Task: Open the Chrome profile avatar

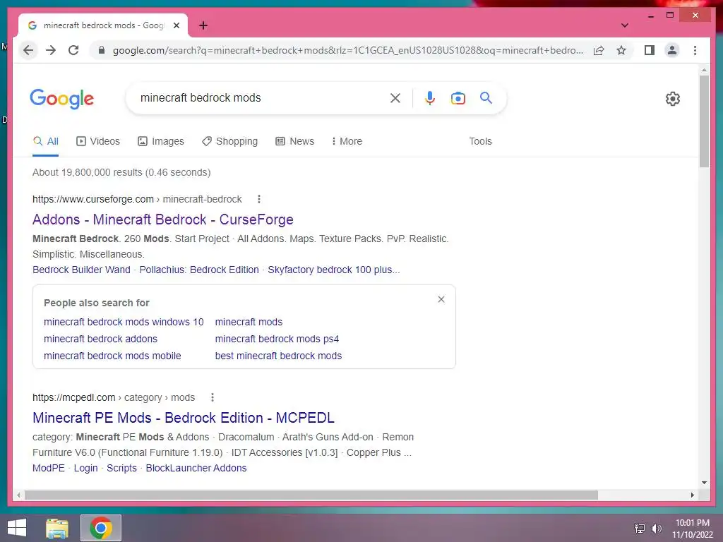Action: click(672, 50)
